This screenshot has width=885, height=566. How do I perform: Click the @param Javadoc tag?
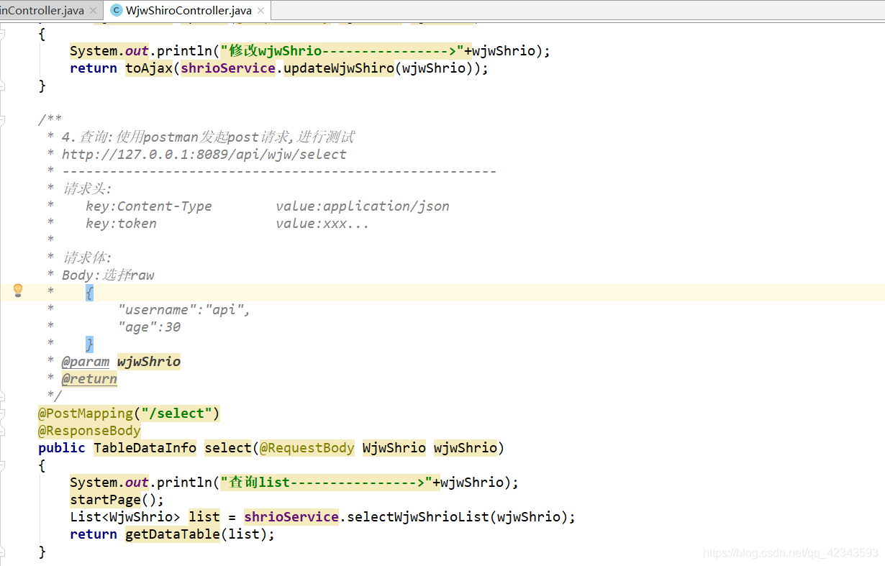(86, 362)
